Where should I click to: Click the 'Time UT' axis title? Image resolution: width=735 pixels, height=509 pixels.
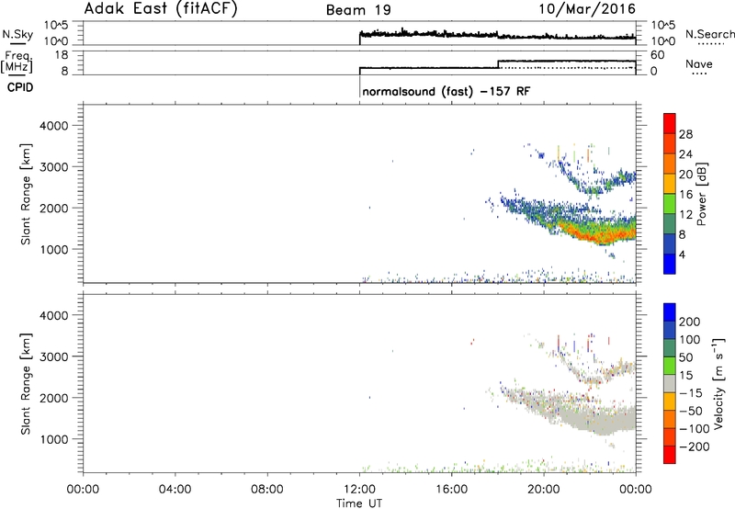359,503
